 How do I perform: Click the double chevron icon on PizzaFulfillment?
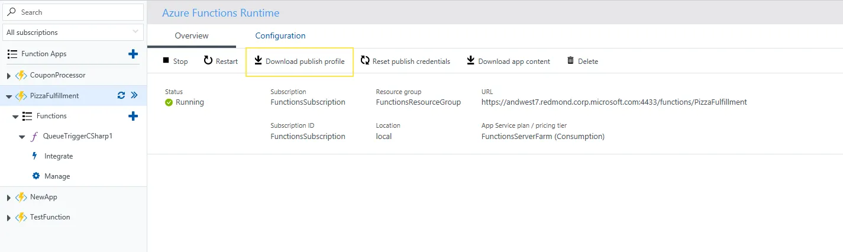click(x=134, y=95)
